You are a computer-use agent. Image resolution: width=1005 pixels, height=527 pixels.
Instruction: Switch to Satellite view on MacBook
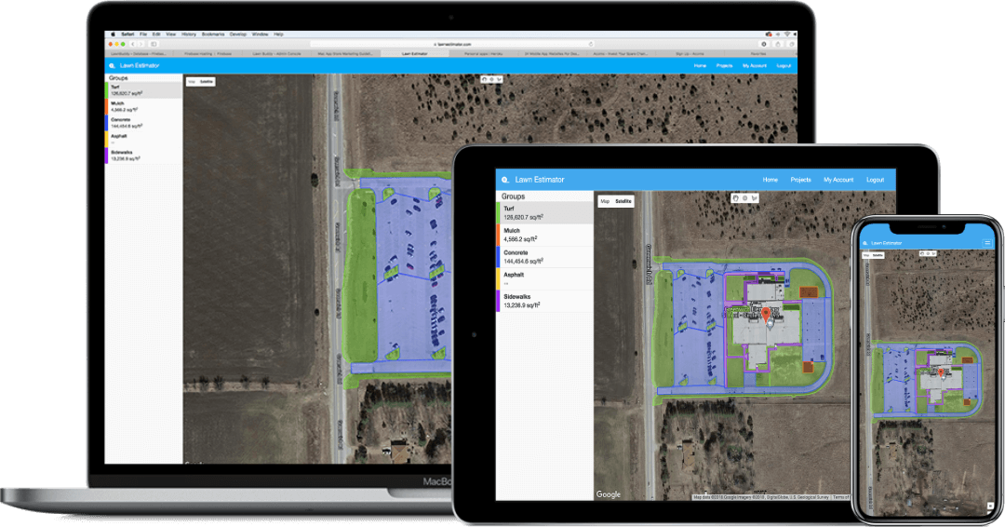(206, 81)
